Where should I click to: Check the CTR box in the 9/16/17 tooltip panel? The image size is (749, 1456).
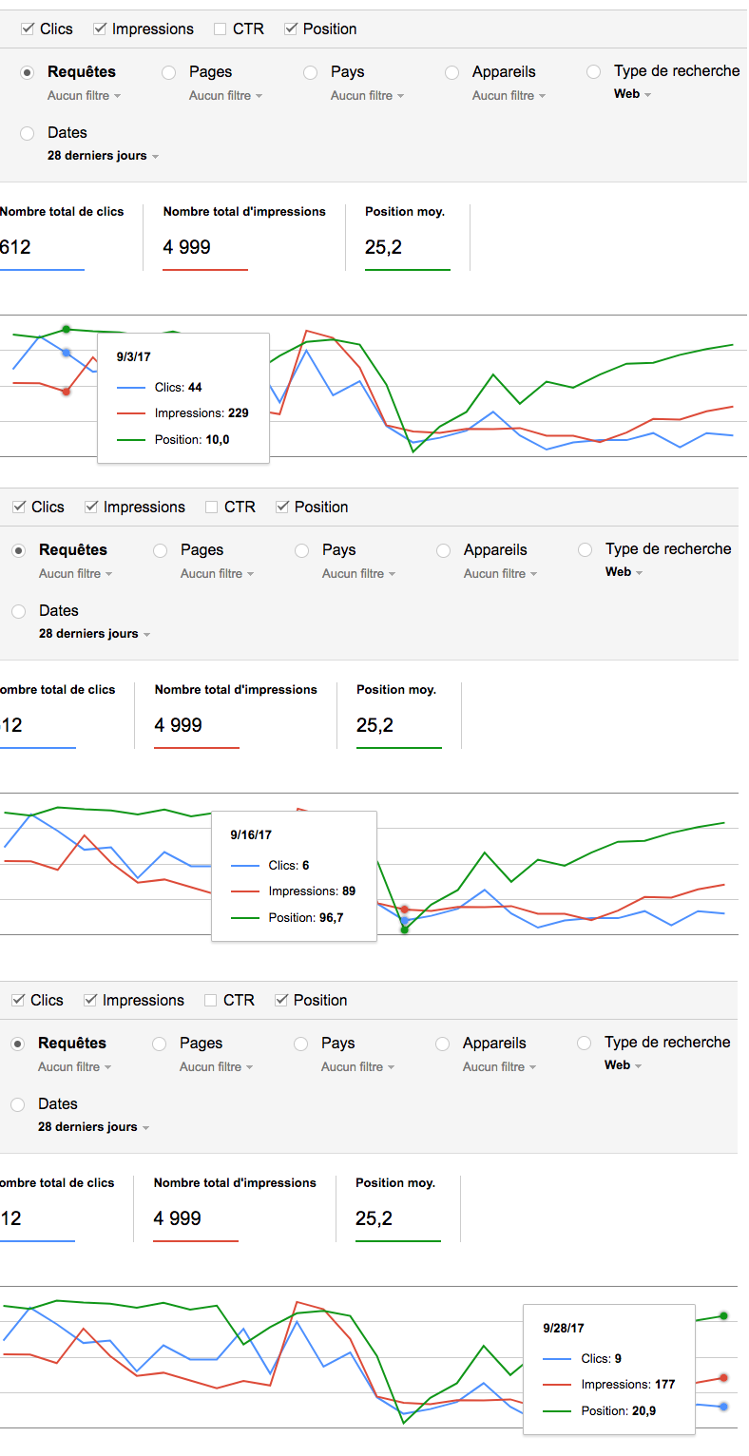(212, 508)
